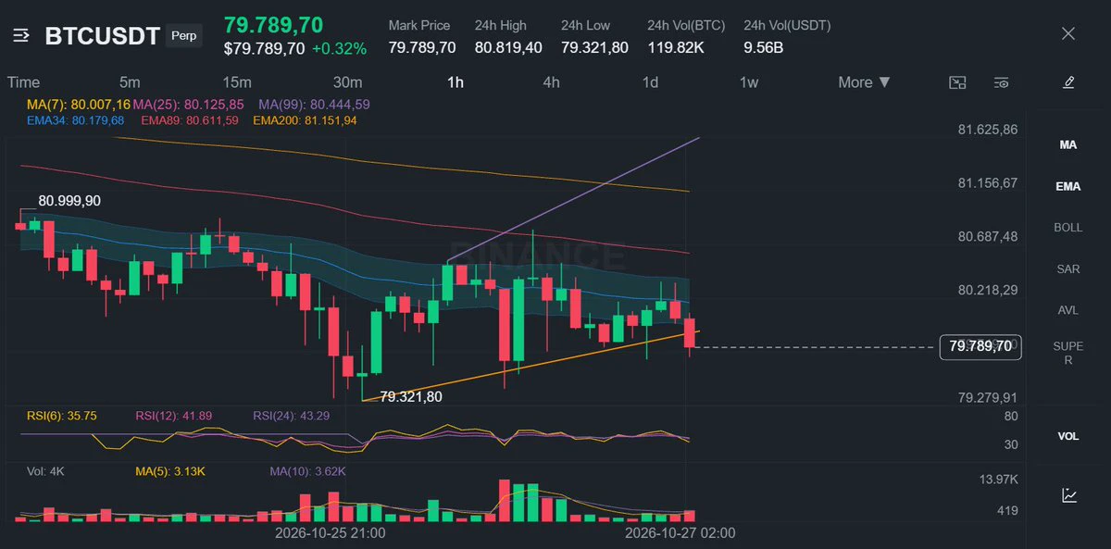Open the picture-in-picture chart icon
This screenshot has width=1111, height=549.
click(x=958, y=82)
